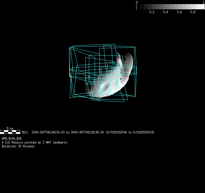Click the mid-gray center of the grayscale bar
Viewport: 205px width, 193px height.
click(x=170, y=7)
